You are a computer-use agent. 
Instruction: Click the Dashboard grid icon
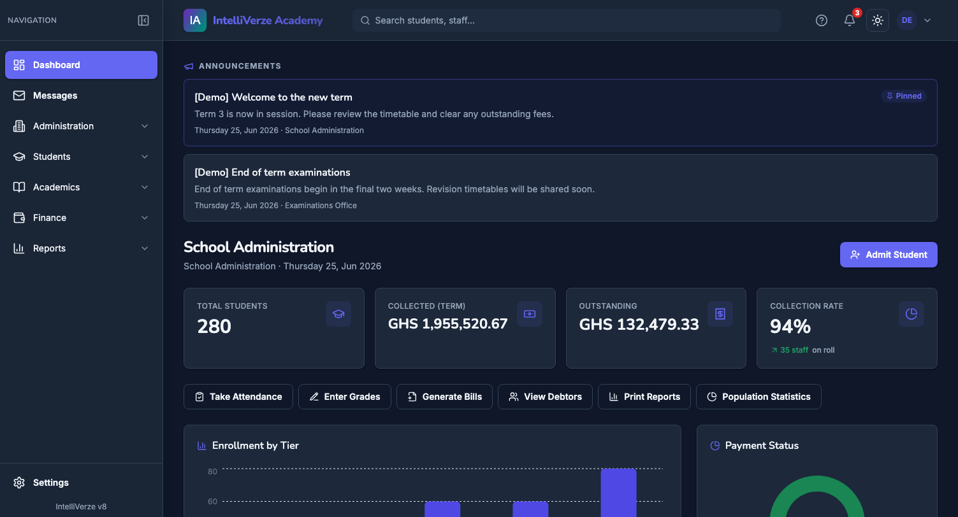19,65
